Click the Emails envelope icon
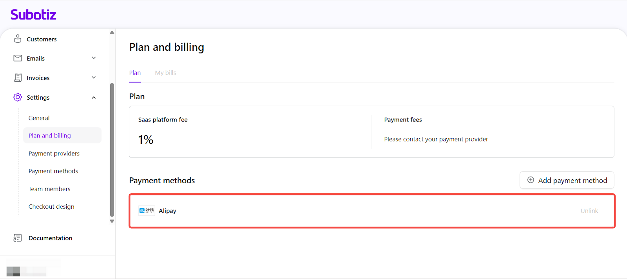This screenshot has height=279, width=627. pyautogui.click(x=18, y=58)
